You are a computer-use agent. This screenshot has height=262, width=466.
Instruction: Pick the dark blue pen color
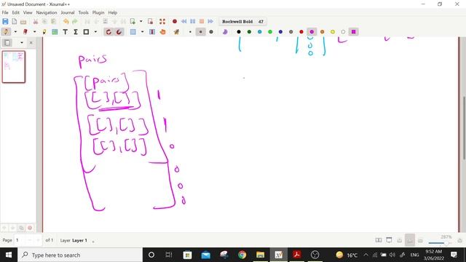click(280, 32)
